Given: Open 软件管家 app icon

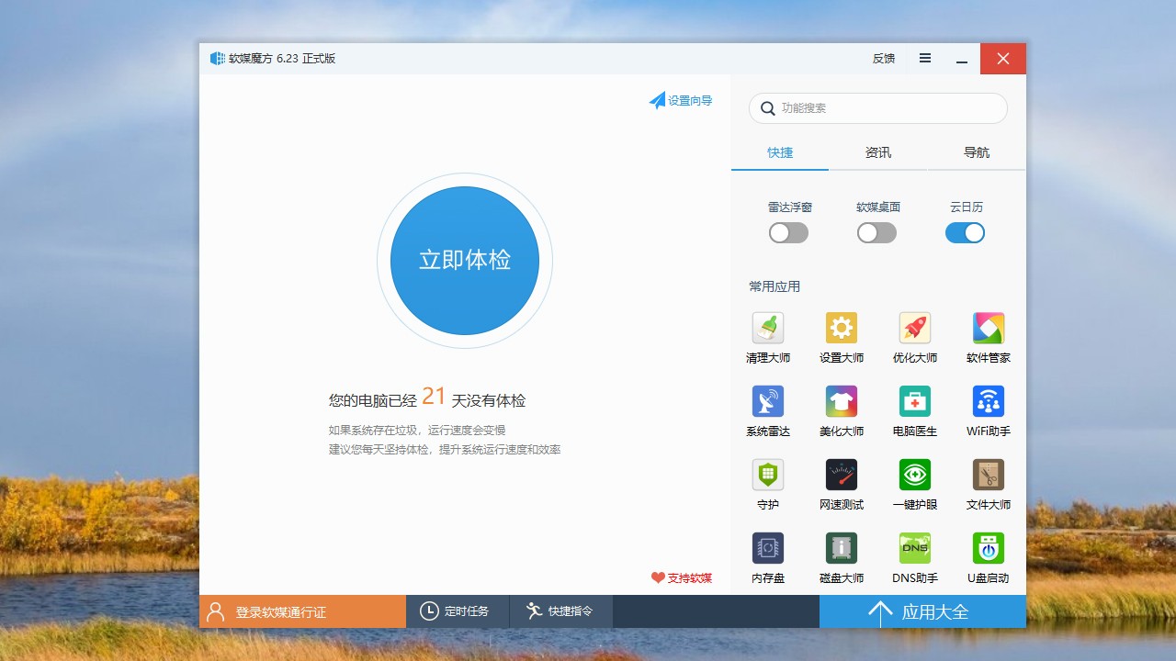Looking at the screenshot, I should click(x=989, y=328).
